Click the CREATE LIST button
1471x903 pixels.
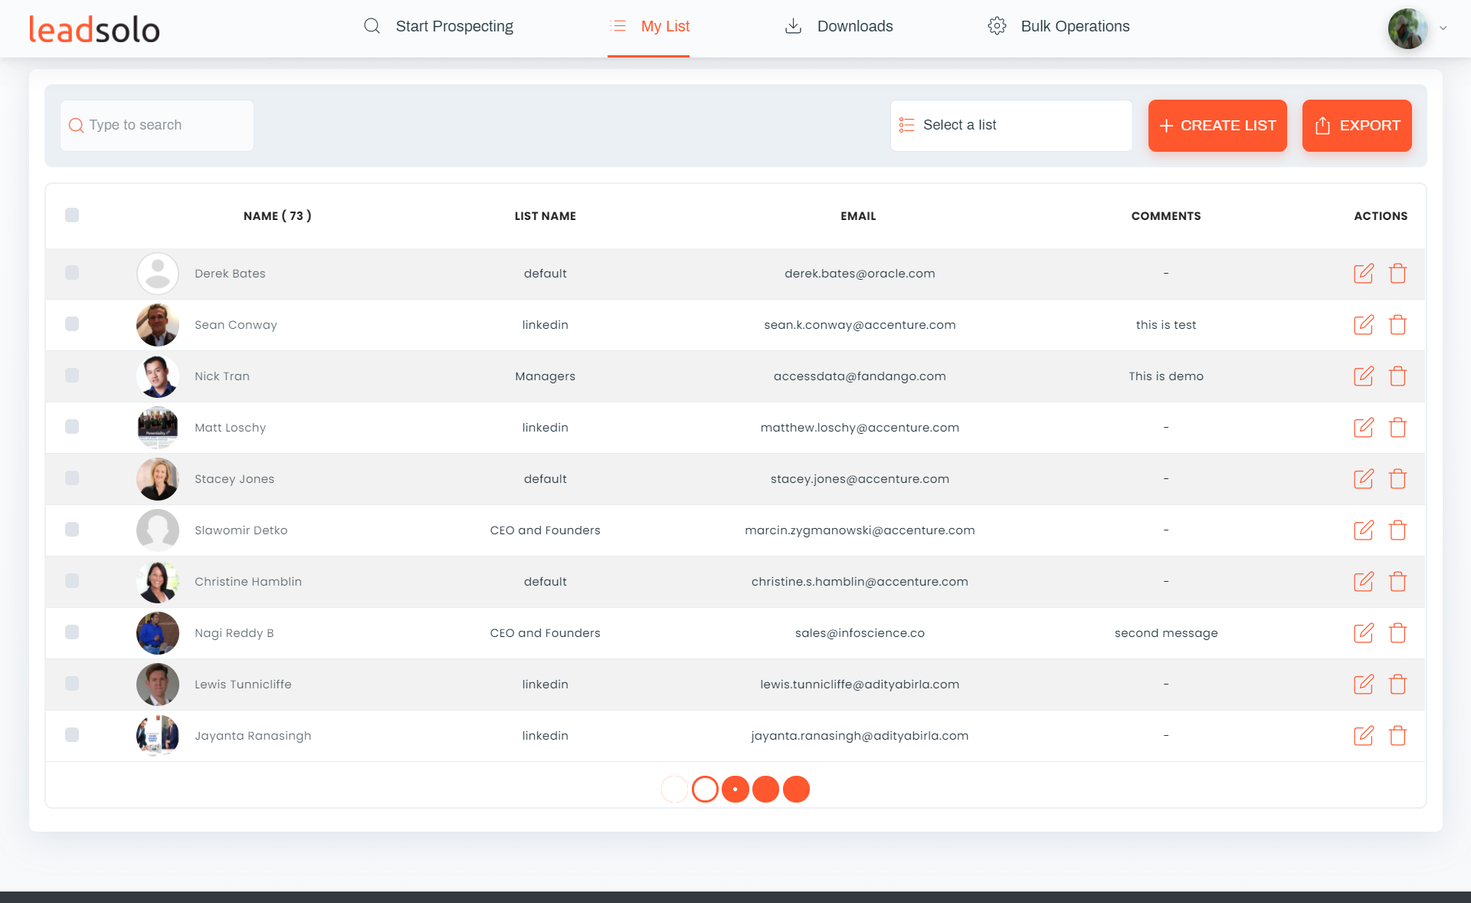coord(1217,126)
